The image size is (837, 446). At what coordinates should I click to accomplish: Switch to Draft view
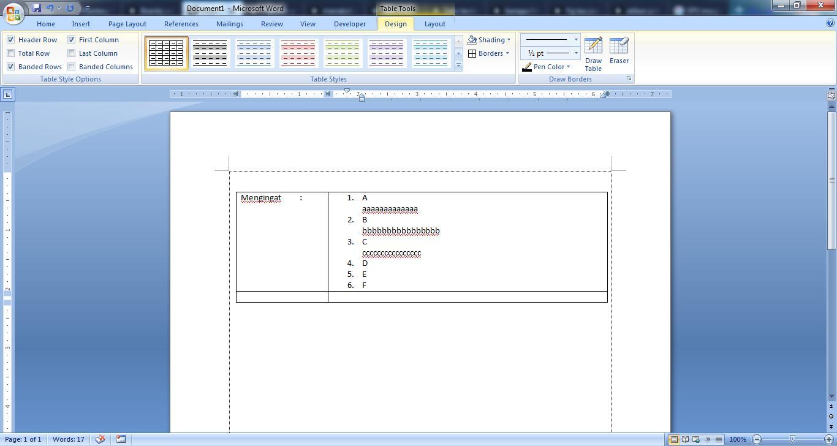click(718, 439)
